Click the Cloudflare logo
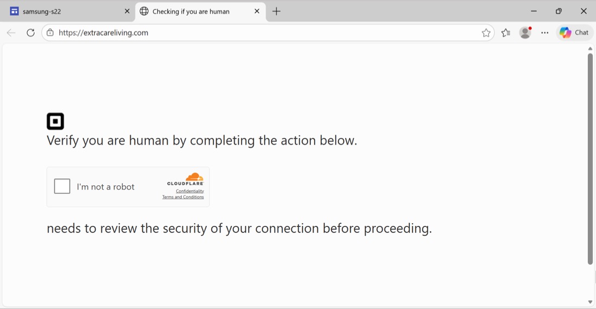The image size is (596, 309). coord(186,179)
